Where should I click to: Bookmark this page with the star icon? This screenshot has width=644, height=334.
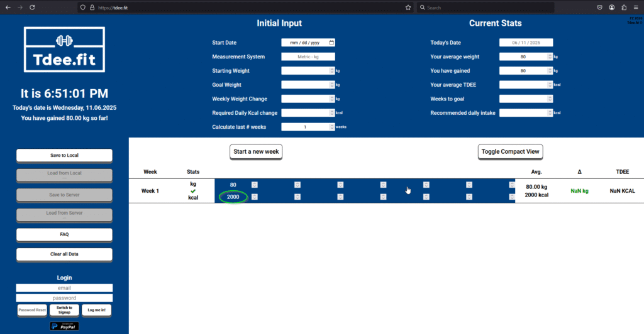coord(408,8)
